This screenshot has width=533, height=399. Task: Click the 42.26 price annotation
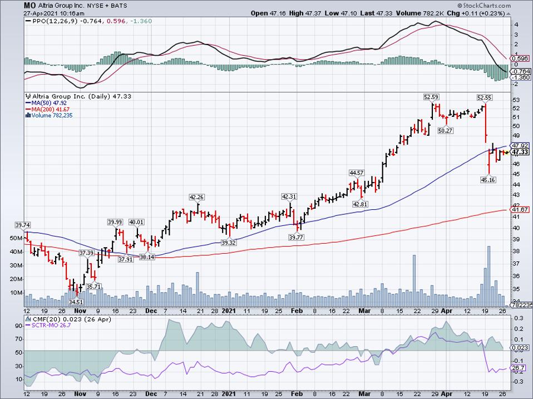point(197,197)
